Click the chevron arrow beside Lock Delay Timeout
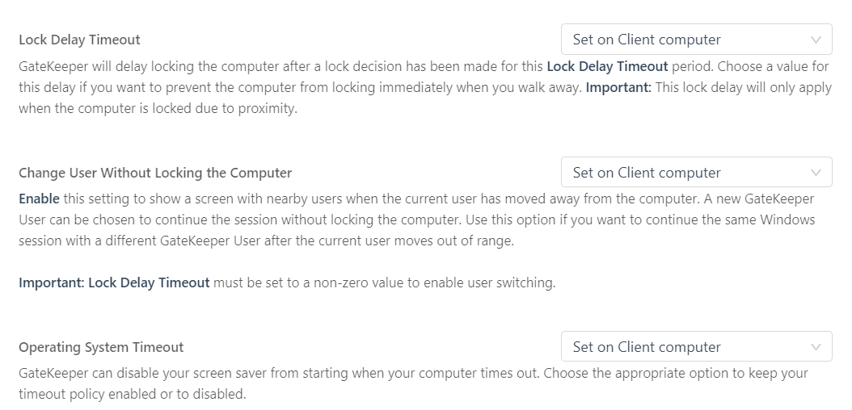 816,40
